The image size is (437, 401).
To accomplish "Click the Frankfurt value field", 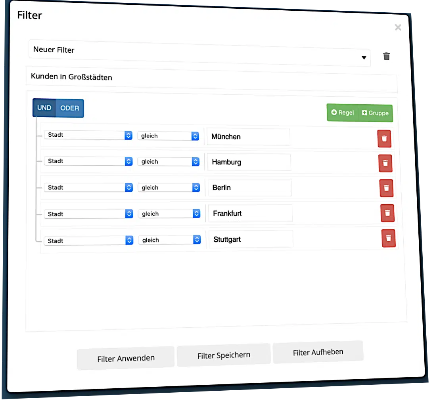I will pyautogui.click(x=250, y=213).
